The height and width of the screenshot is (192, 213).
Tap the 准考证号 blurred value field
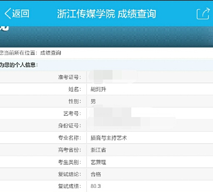coord(150,77)
